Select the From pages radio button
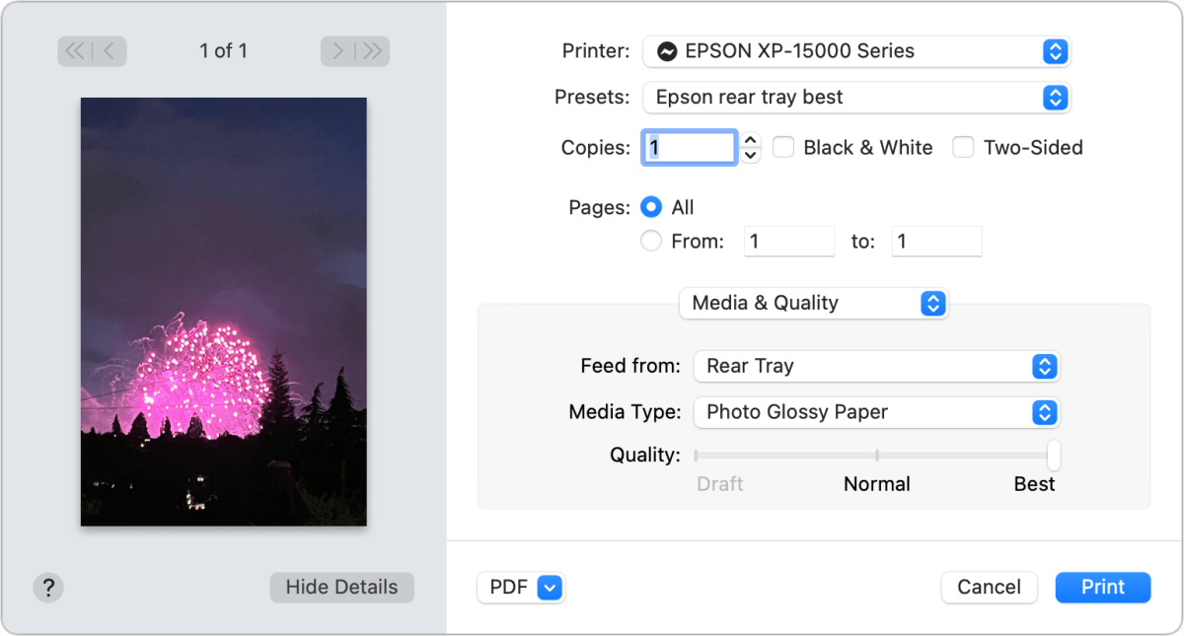 651,241
